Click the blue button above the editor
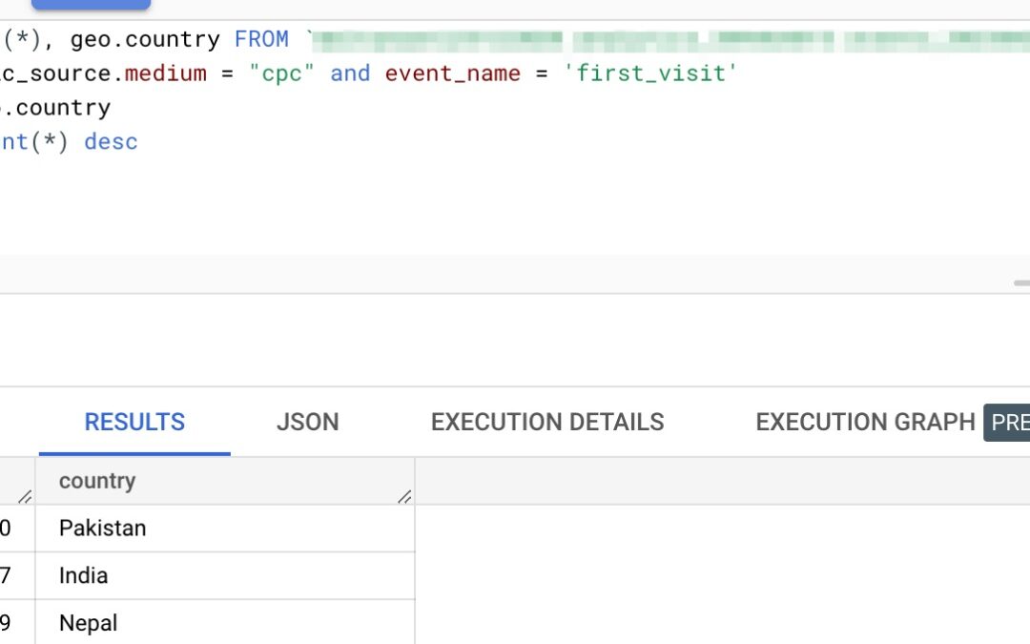The height and width of the screenshot is (644, 1030). (92, 4)
